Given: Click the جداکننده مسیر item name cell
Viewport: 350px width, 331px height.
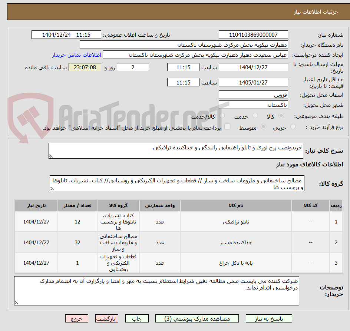Looking at the screenshot, I should point(236,242).
